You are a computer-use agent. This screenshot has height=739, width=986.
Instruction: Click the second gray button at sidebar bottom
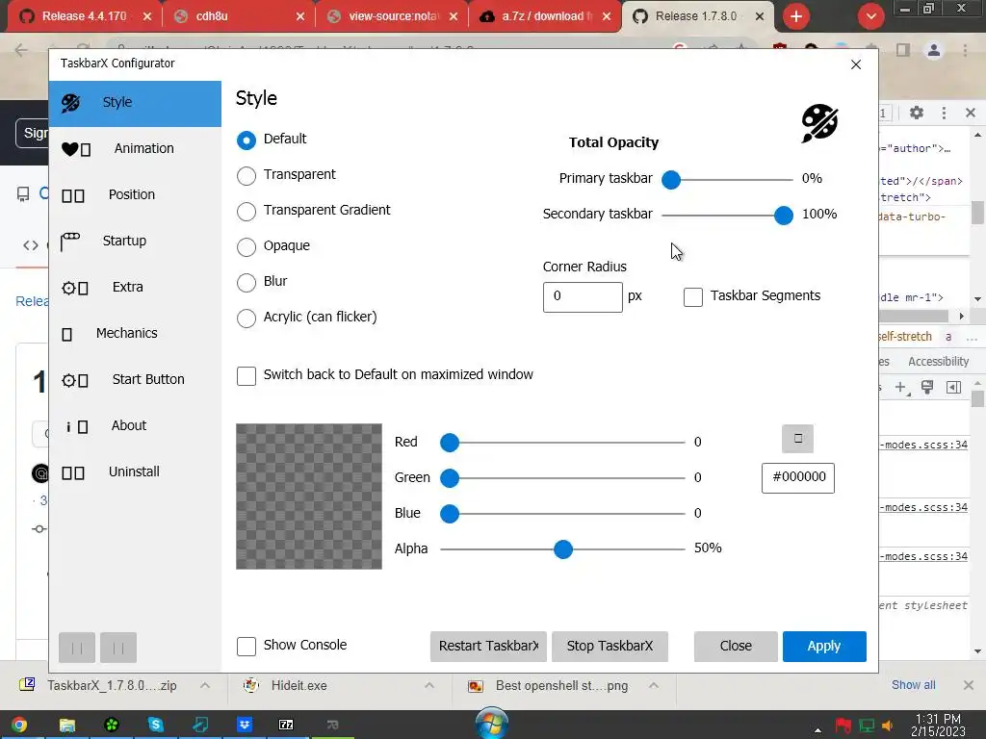[118, 648]
